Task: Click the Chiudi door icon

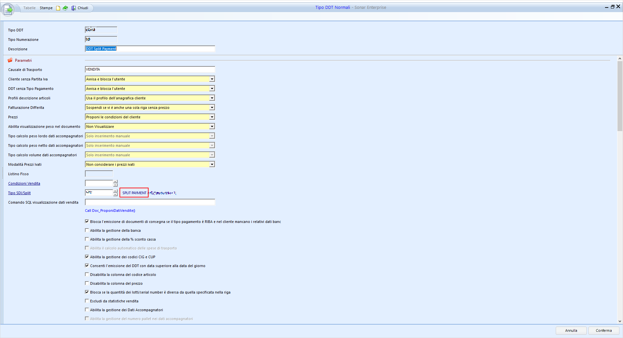Action: coord(73,8)
